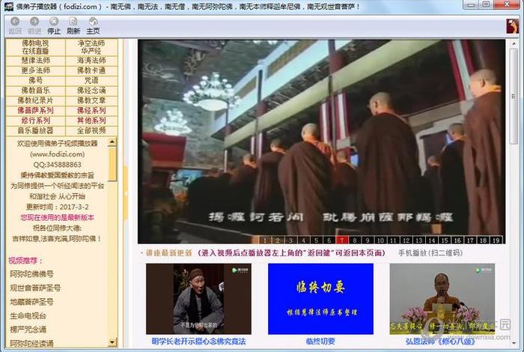Viewport: 524px width, 352px height.
Task: Open 阿弥陀经读诵 link
Action: pos(31,343)
